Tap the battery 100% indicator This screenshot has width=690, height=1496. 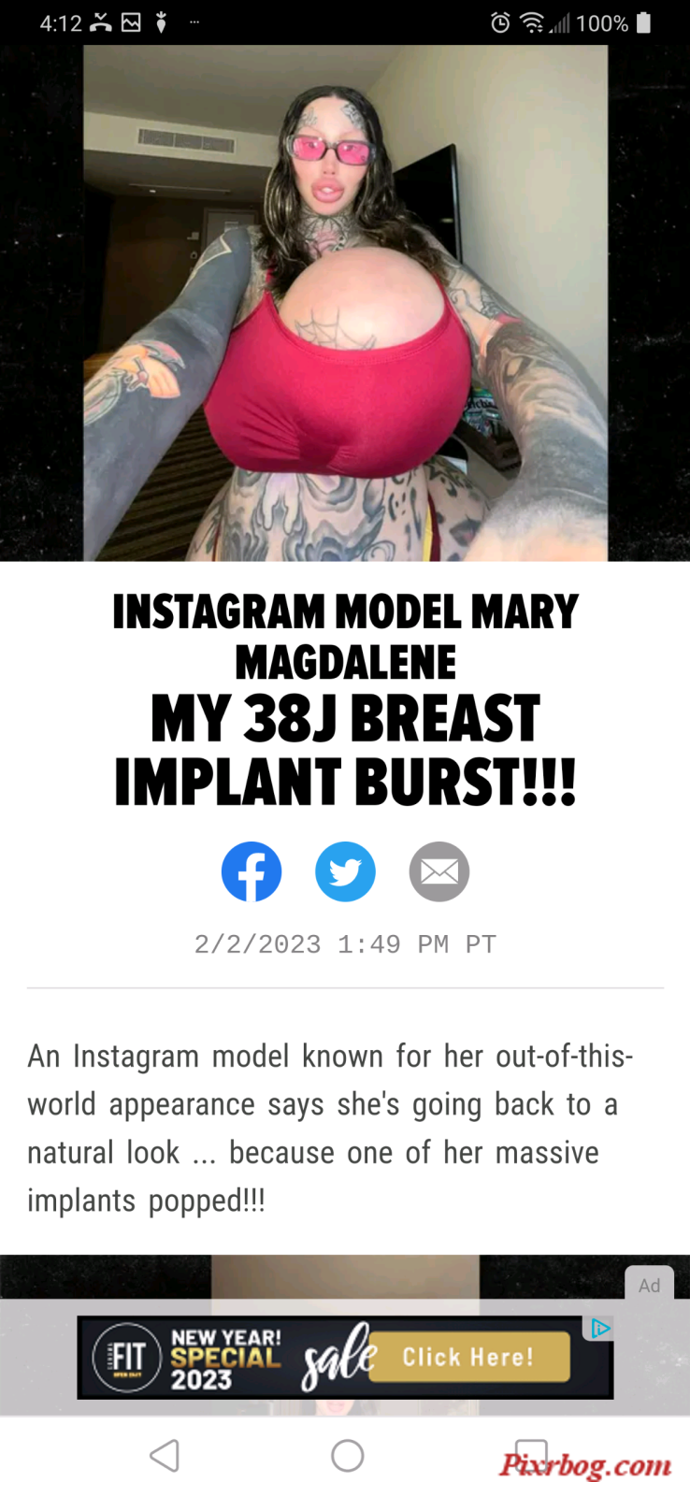tap(612, 23)
